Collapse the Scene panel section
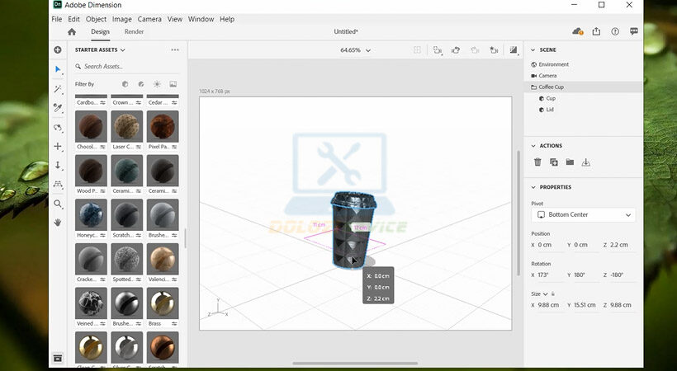The image size is (677, 371). [533, 49]
